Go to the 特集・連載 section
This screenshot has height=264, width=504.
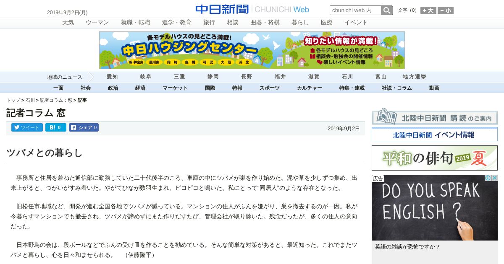coord(352,88)
